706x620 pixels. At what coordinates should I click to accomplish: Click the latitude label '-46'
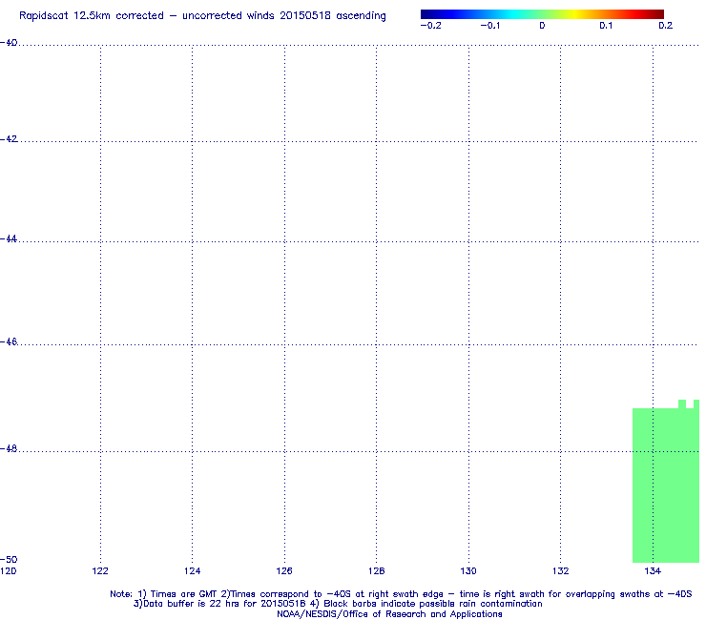tap(9, 341)
